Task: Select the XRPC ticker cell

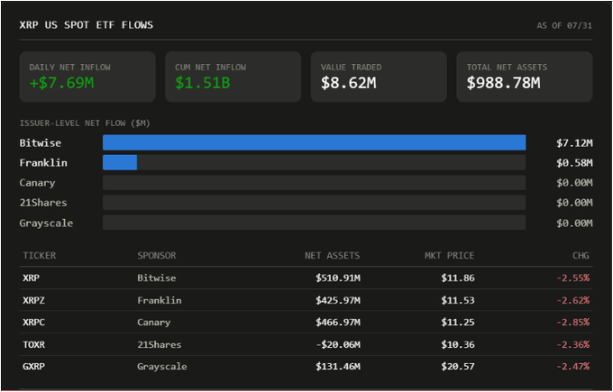Action: coord(33,322)
